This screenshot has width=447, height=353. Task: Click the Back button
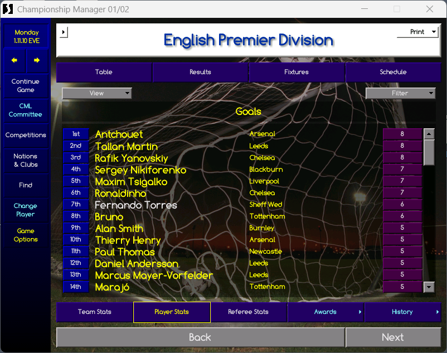point(201,337)
